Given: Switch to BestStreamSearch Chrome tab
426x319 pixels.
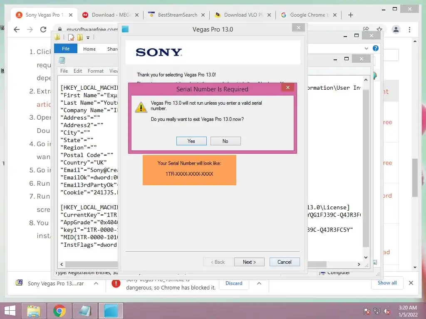Looking at the screenshot, I should pos(177,15).
